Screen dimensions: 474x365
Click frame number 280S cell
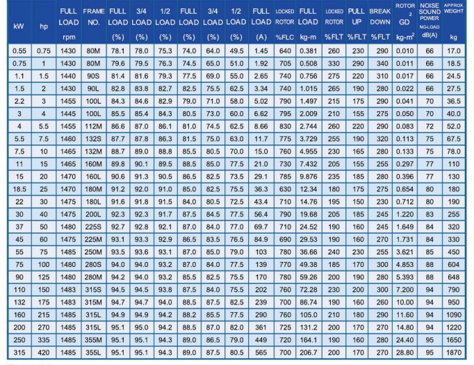coord(93,265)
